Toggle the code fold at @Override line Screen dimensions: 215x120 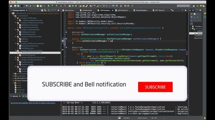(67, 47)
